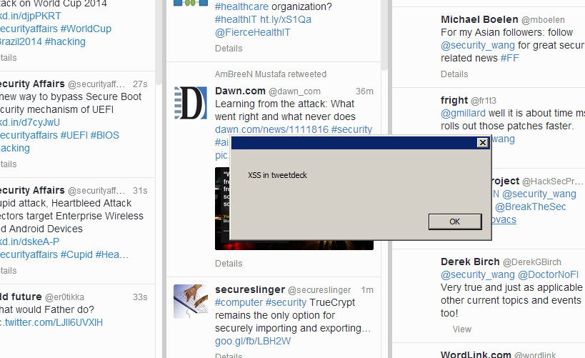Click the @DoctorNoFI mention
The width and height of the screenshot is (585, 358).
click(548, 275)
